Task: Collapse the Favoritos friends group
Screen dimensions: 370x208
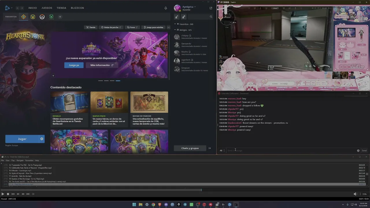Action: tap(175, 24)
